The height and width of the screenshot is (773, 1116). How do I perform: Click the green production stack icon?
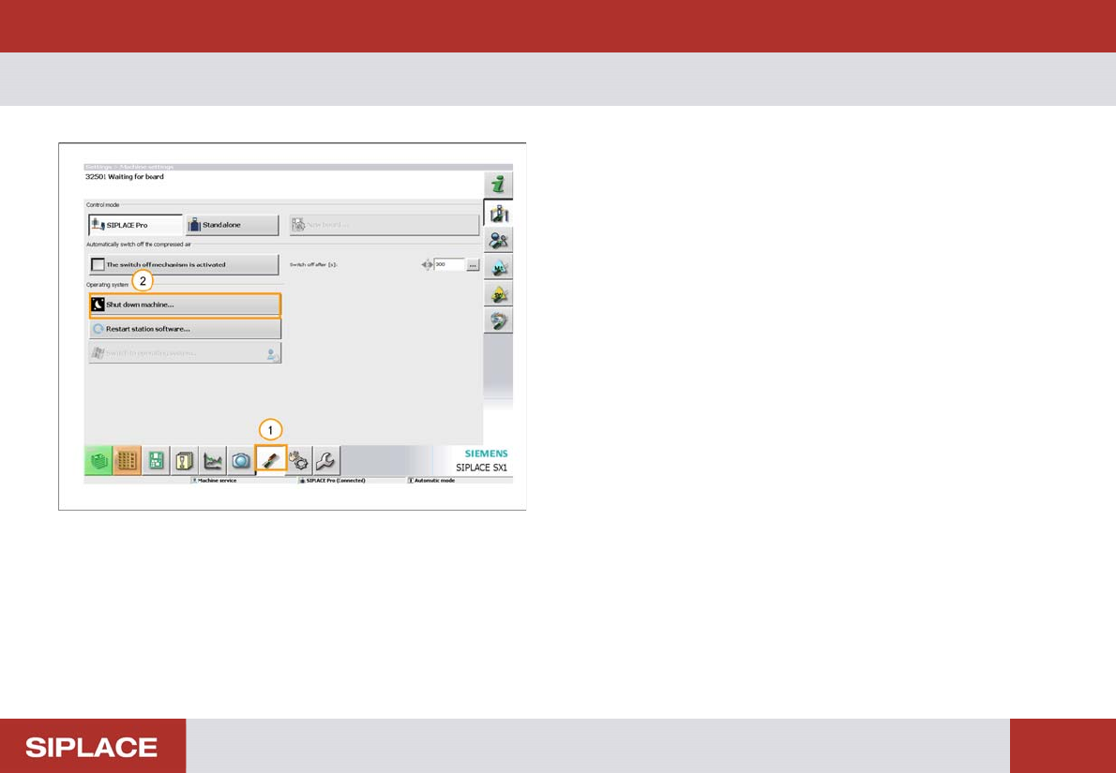click(98, 461)
